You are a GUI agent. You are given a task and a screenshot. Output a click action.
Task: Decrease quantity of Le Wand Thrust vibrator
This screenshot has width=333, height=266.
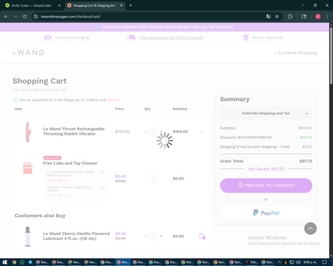[146, 132]
